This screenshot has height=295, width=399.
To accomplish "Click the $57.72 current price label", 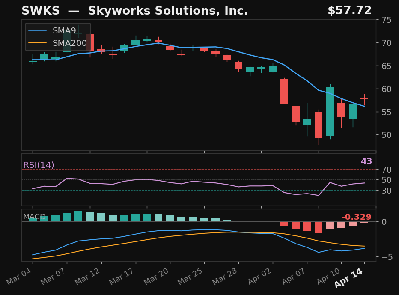I will [350, 11].
